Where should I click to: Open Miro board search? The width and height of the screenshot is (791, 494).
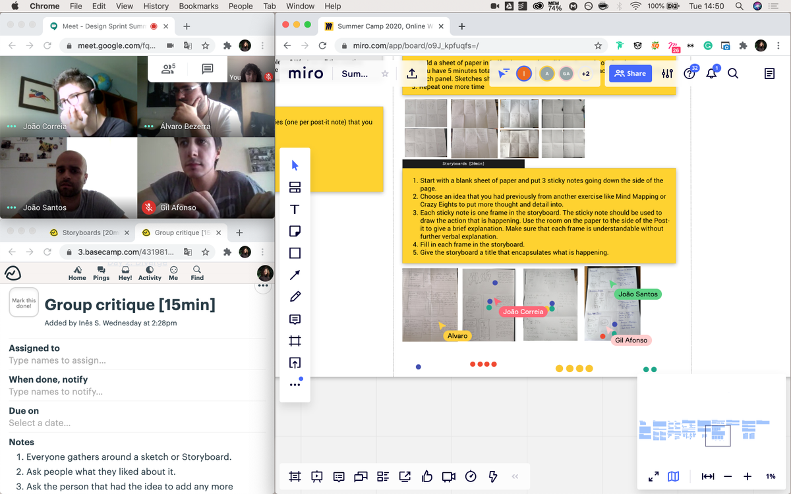[x=734, y=73]
